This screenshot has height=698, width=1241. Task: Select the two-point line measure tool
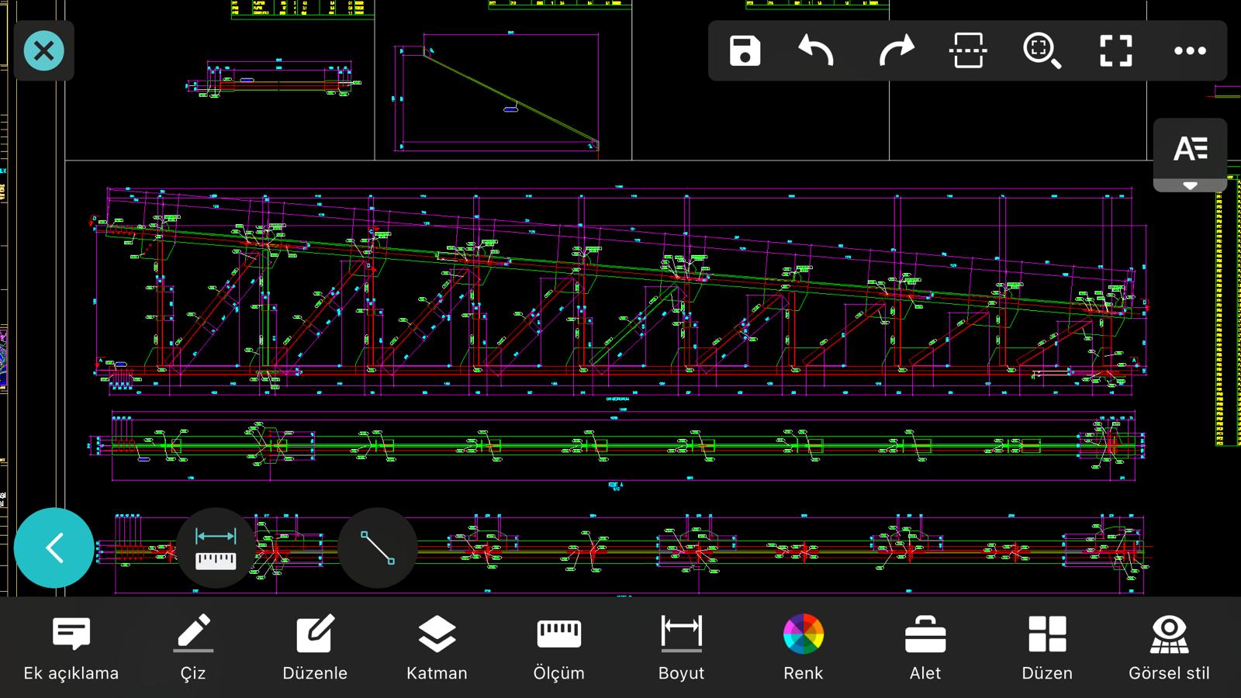click(378, 548)
